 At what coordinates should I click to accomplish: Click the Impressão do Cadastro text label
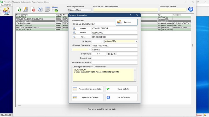pos(90,97)
